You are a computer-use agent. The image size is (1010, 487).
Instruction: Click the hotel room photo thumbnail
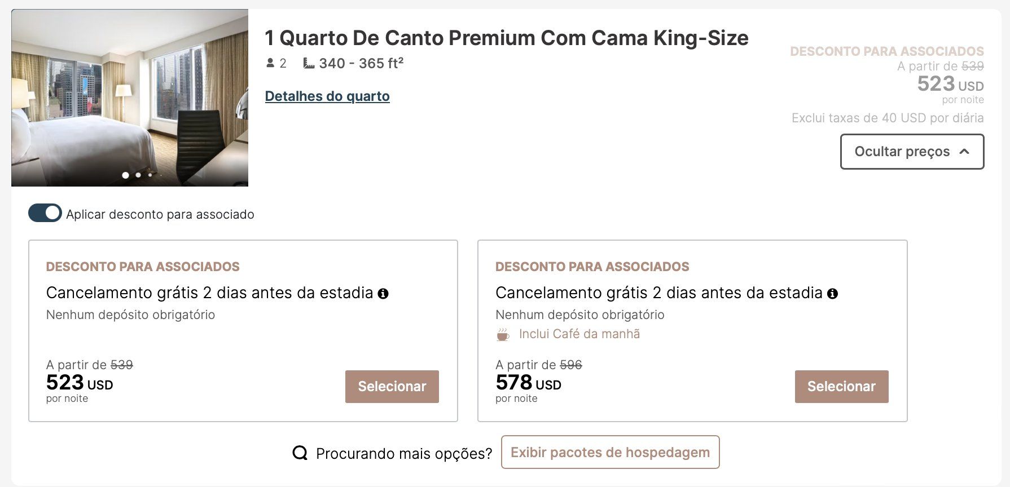point(130,98)
